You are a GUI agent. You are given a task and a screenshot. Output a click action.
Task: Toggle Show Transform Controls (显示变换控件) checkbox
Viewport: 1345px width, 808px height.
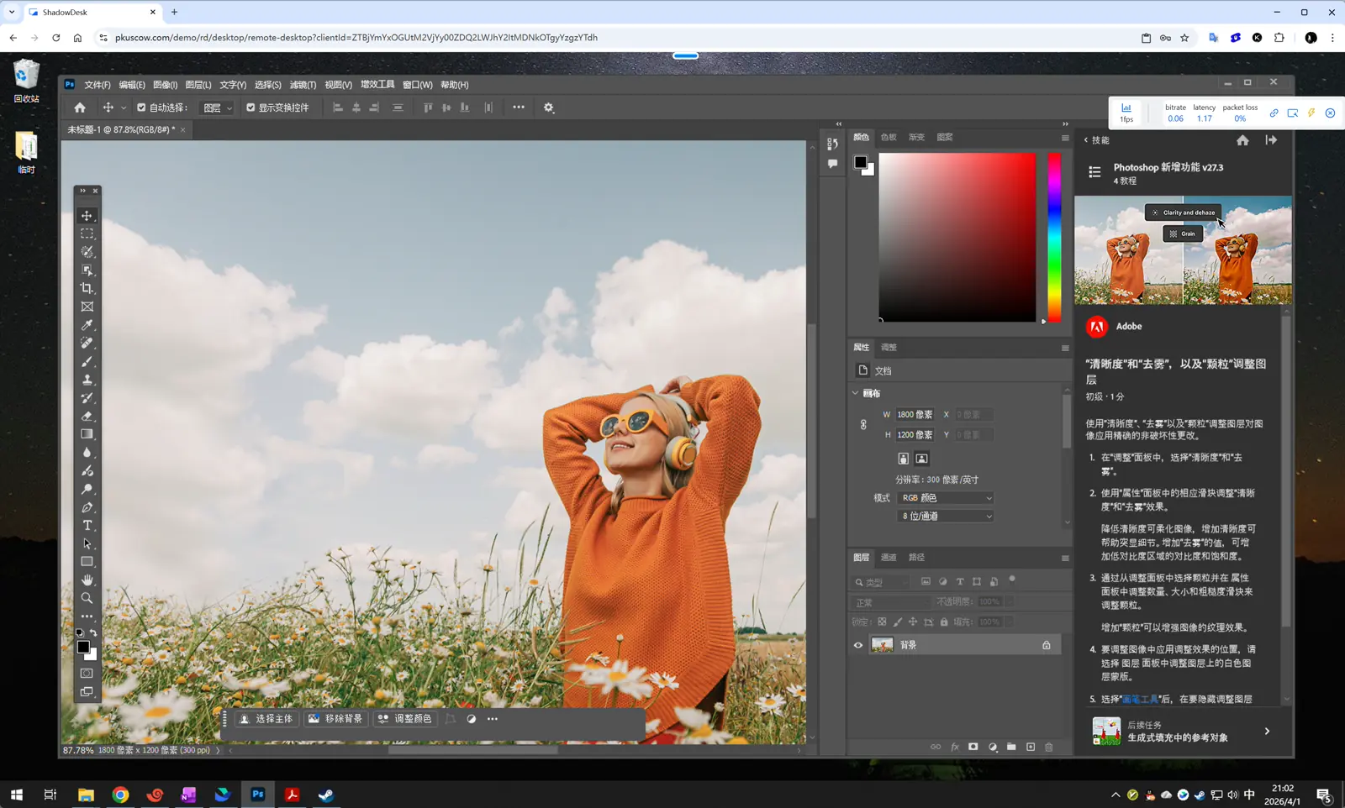pyautogui.click(x=251, y=108)
